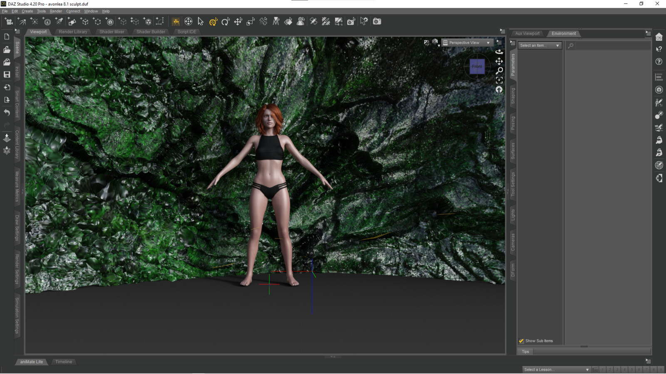This screenshot has height=374, width=666.
Task: Open the Render menu
Action: click(56, 11)
